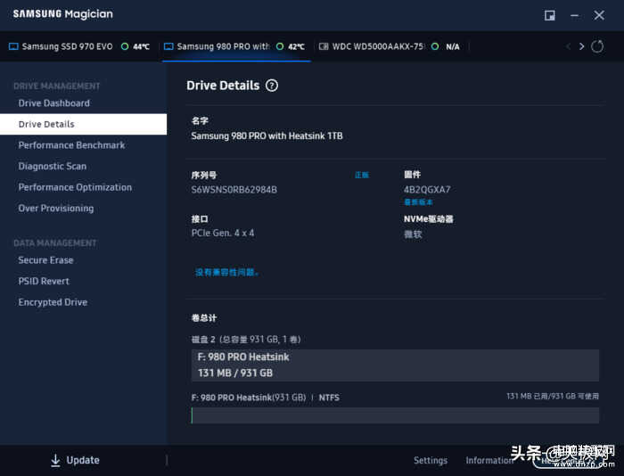This screenshot has height=476, width=624.
Task: Click the volume capacity usage bar
Action: pyautogui.click(x=395, y=415)
